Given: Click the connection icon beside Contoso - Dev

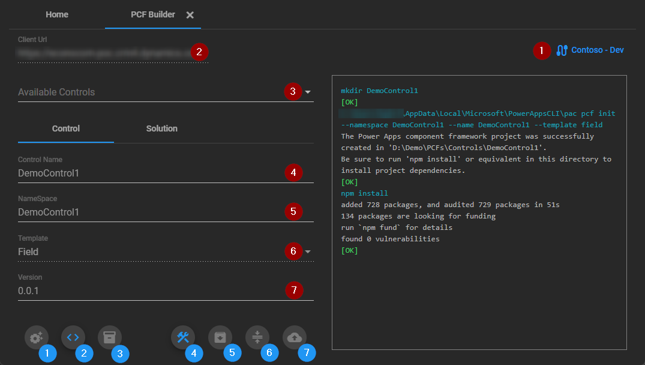Looking at the screenshot, I should [562, 50].
